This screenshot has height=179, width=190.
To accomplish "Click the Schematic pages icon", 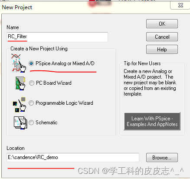I will click(20, 123).
